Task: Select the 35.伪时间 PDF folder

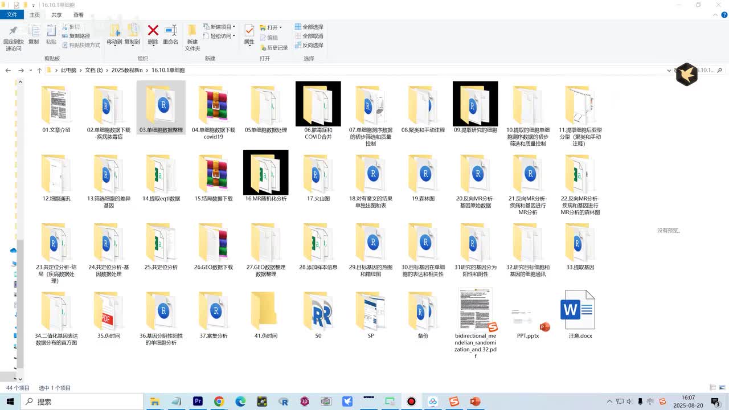Action: [109, 314]
